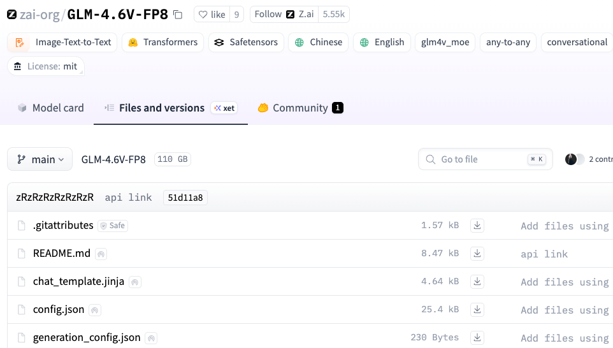The height and width of the screenshot is (348, 613).
Task: Click the heart like button
Action: click(212, 15)
